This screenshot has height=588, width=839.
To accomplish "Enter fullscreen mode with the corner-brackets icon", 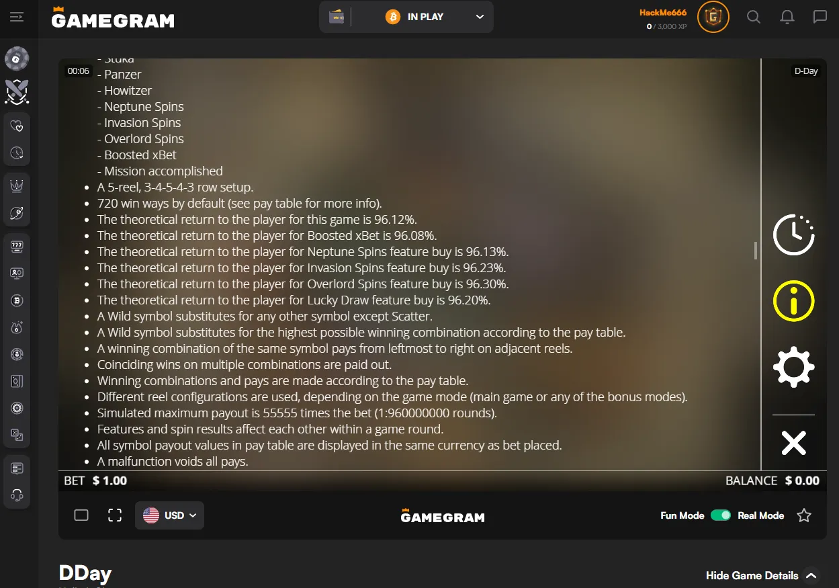I will tap(115, 515).
